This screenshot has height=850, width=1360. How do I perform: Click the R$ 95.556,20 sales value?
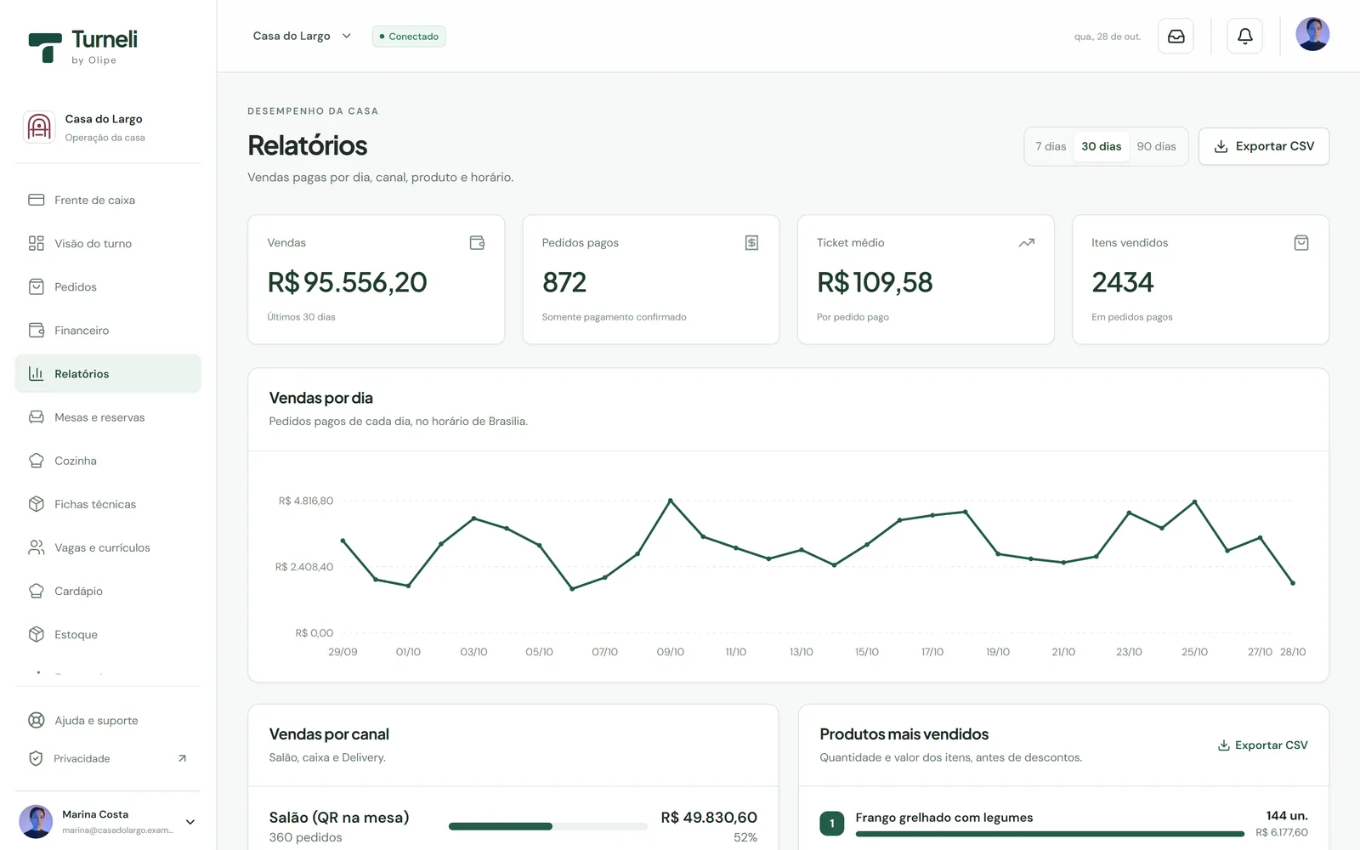click(x=347, y=282)
